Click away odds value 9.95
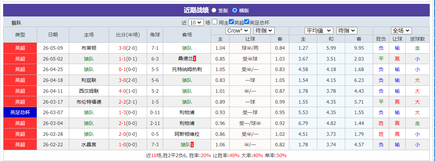 359,48
